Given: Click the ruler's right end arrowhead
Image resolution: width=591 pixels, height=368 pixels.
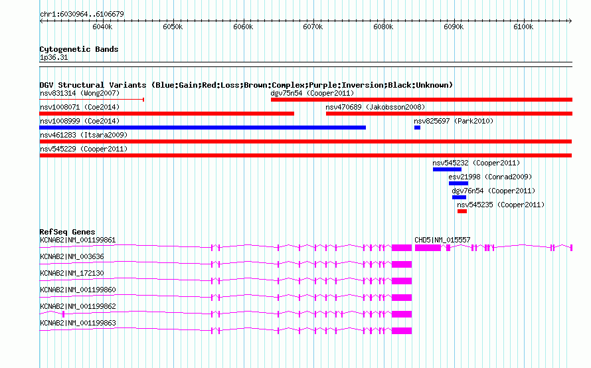Looking at the screenshot, I should click(x=570, y=21).
